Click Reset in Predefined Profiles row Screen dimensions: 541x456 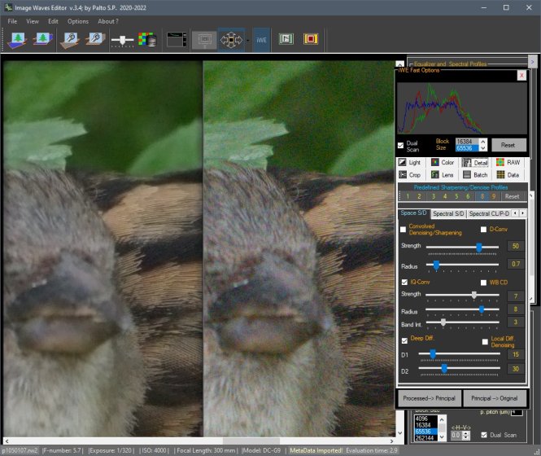[x=512, y=196]
